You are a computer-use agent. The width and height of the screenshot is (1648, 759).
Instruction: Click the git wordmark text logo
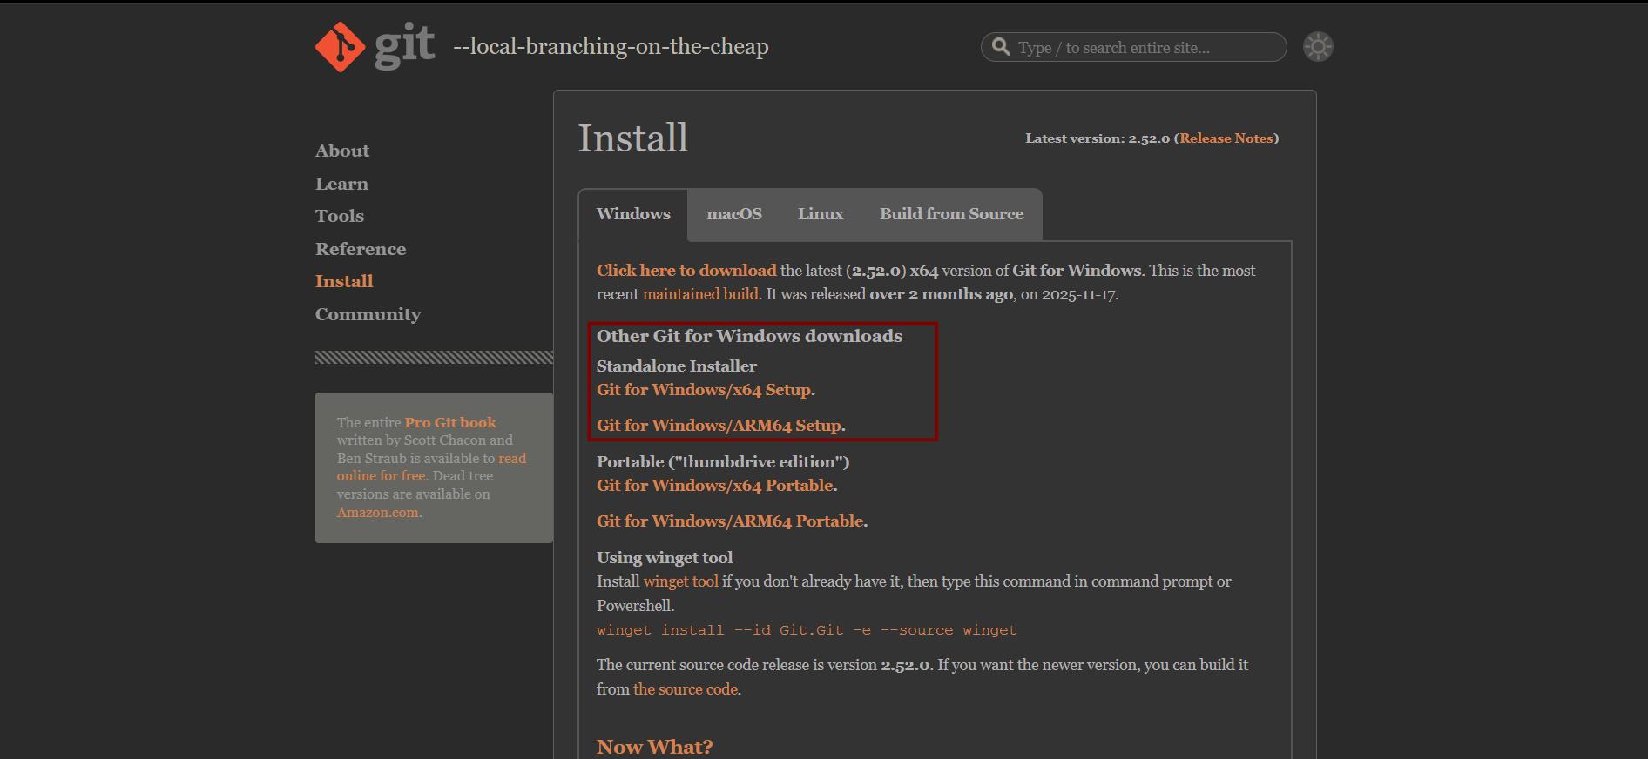404,47
